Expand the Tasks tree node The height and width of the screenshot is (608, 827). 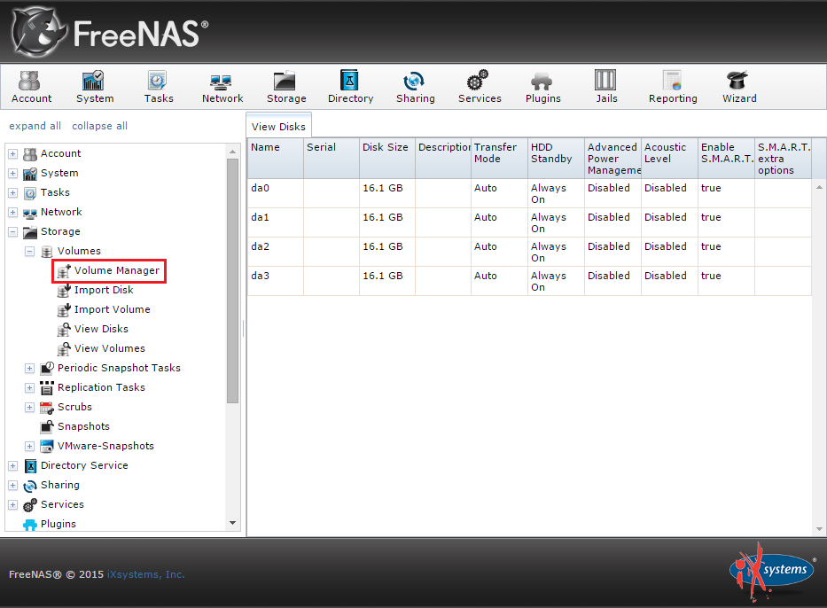[12, 193]
